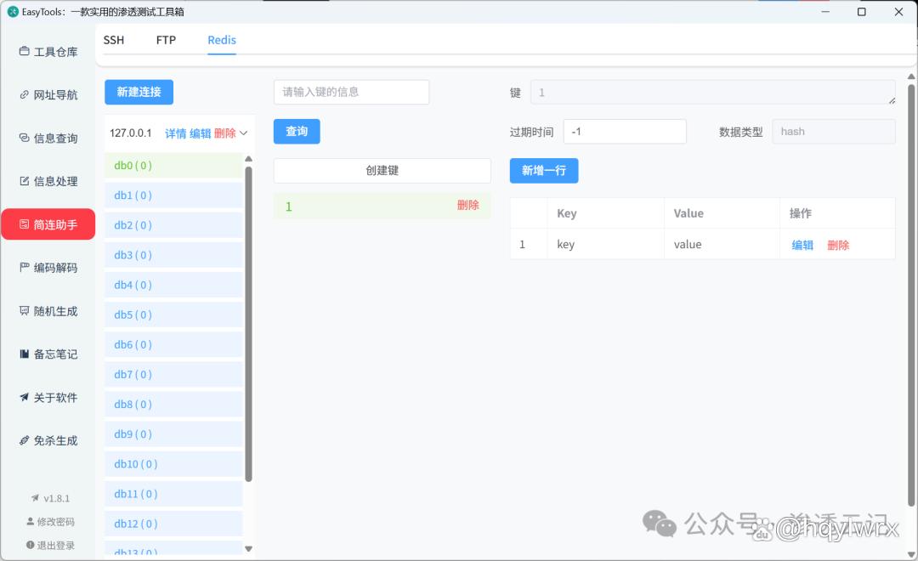Click the EasyTools app logo in the title bar
918x561 pixels.
13,12
